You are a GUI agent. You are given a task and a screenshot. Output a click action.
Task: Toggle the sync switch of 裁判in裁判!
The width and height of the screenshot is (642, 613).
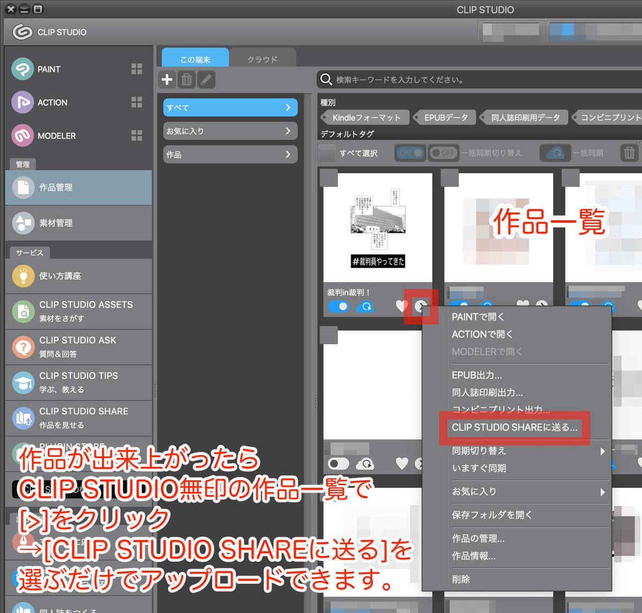(338, 306)
